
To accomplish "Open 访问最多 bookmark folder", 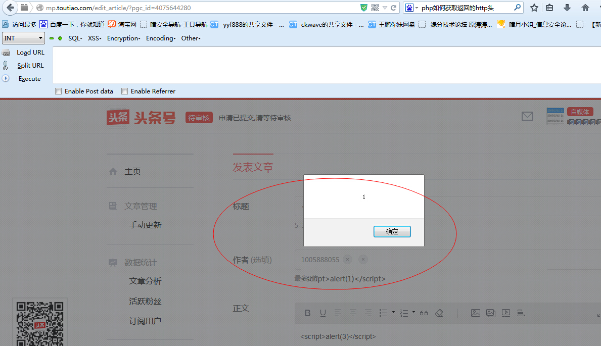I will [x=19, y=25].
